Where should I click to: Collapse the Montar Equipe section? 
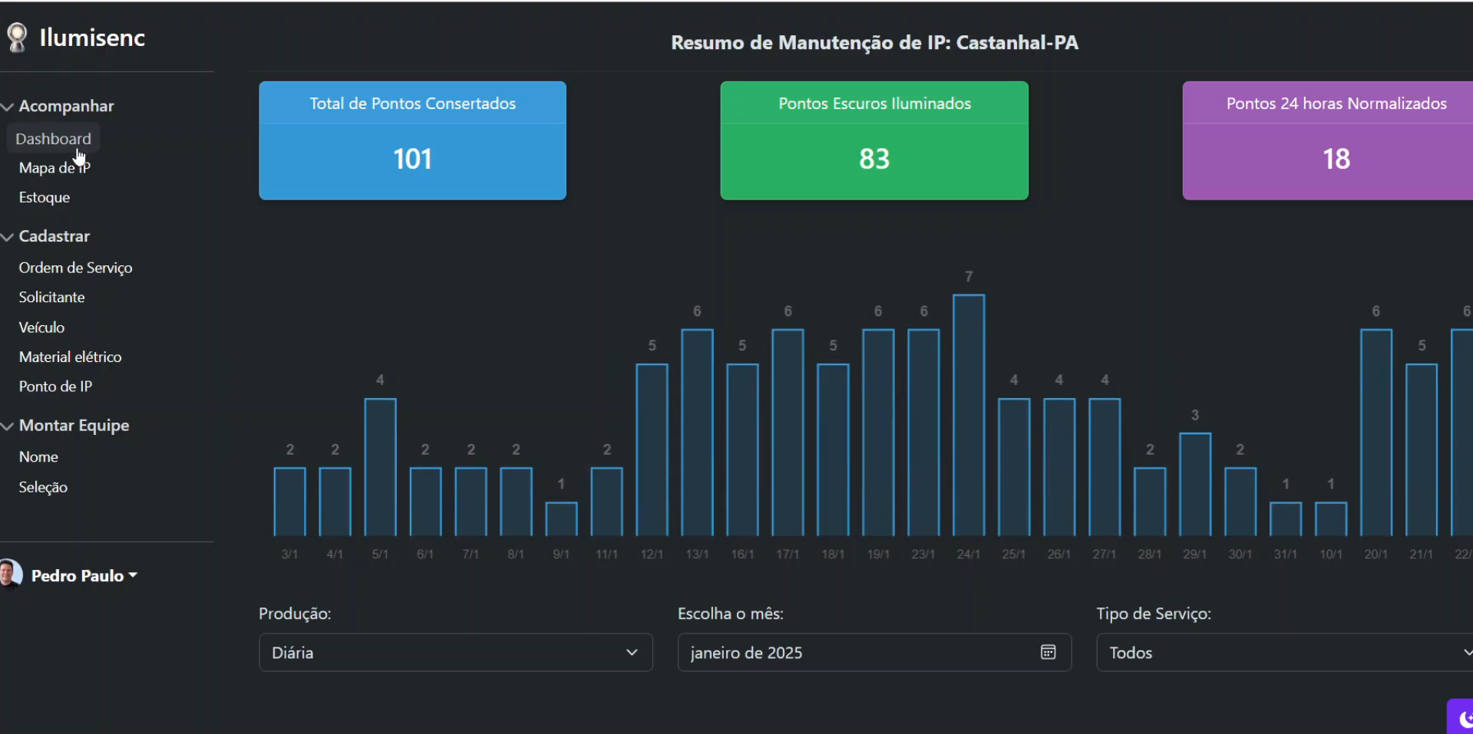8,426
